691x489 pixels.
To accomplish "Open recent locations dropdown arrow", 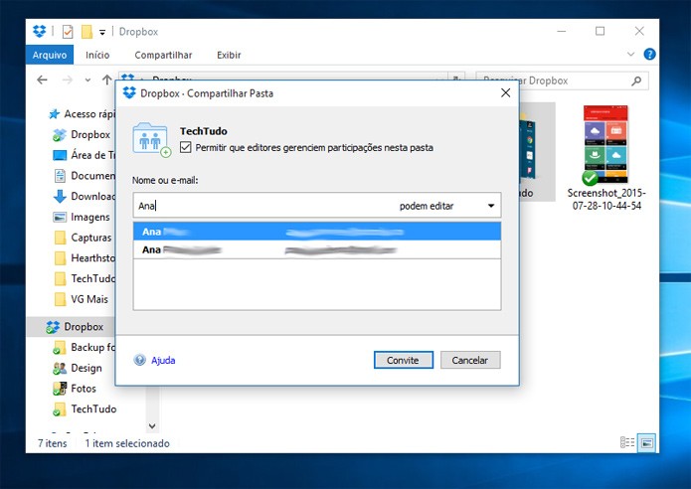I will click(87, 81).
